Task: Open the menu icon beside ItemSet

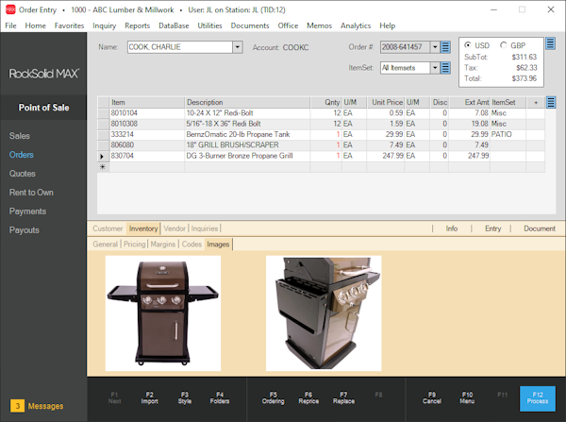Action: point(446,68)
